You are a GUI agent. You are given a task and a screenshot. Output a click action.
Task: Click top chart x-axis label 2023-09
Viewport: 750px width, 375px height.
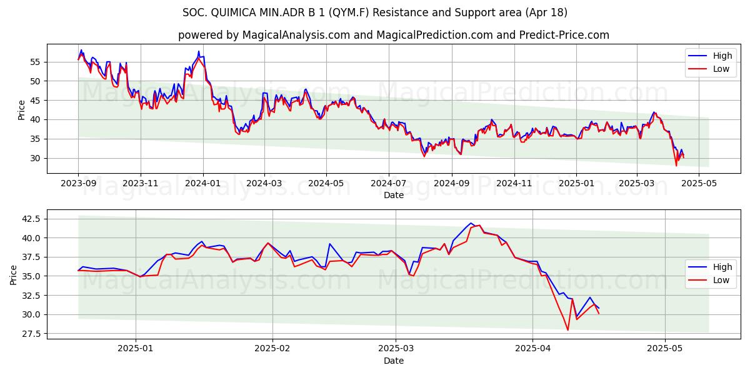78,184
